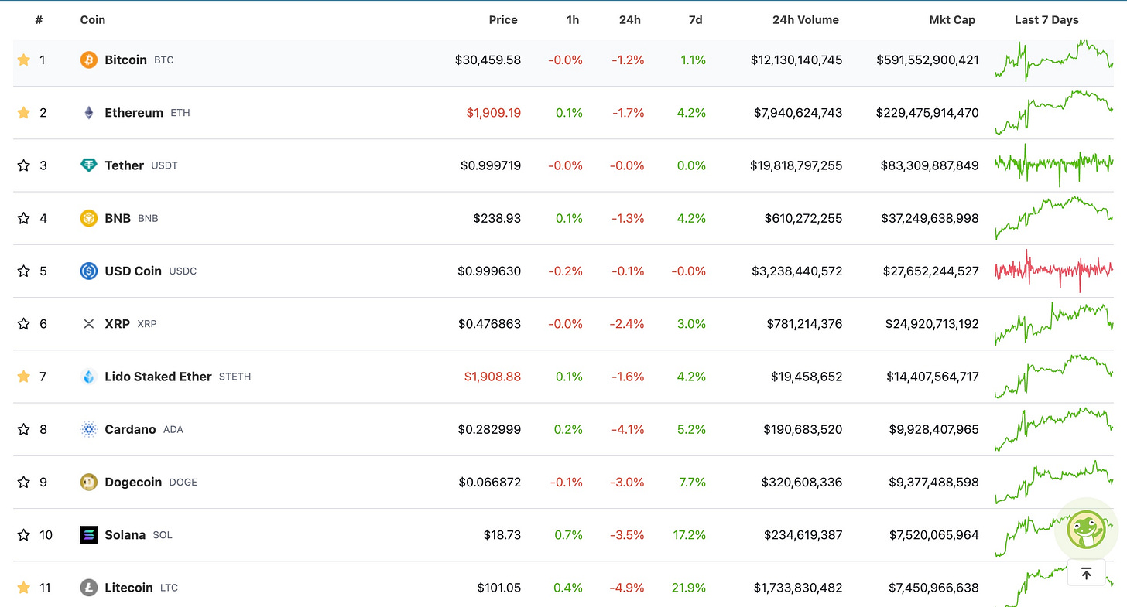This screenshot has height=607, width=1127.
Task: Open the Litecoin coin page link
Action: [x=128, y=588]
